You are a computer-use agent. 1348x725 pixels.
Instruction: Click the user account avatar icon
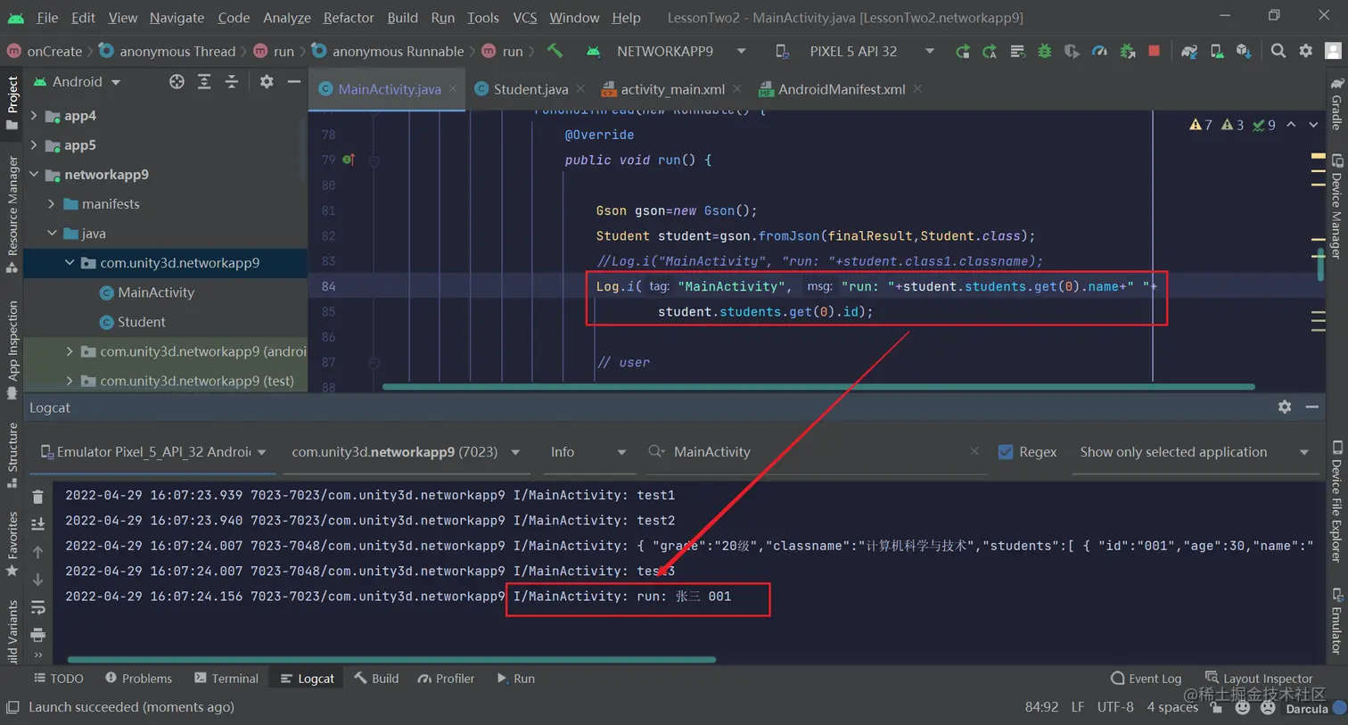[x=1334, y=51]
